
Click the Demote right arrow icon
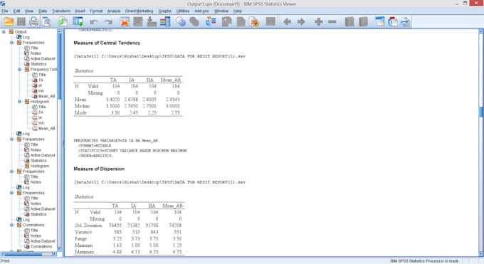[x=301, y=21]
